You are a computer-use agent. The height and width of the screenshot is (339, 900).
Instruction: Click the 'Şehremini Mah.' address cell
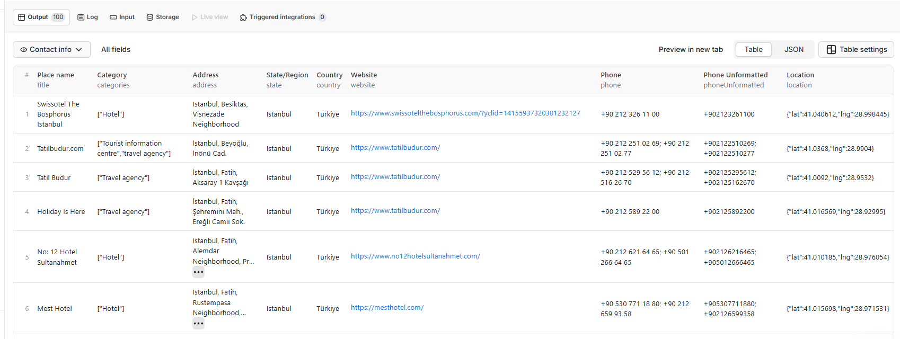(219, 212)
